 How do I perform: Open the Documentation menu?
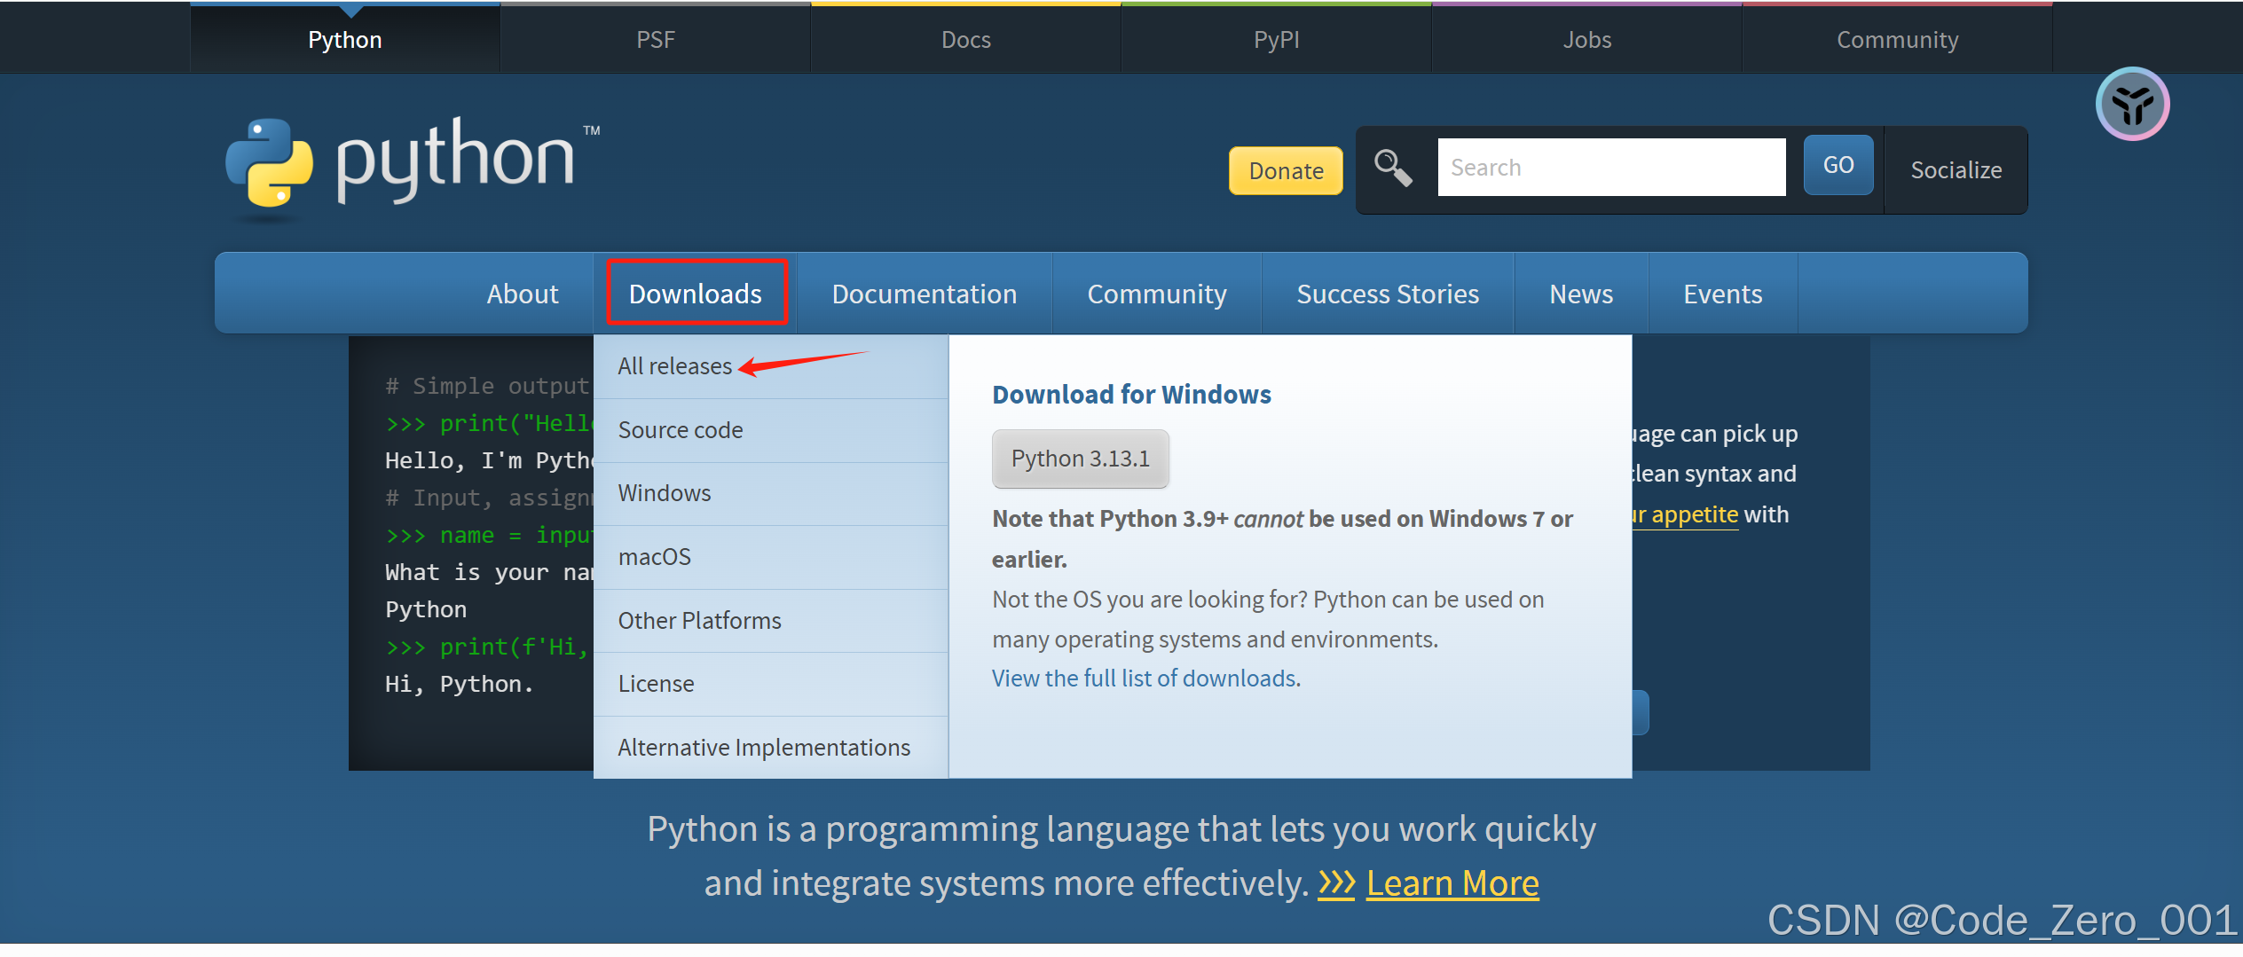coord(925,293)
